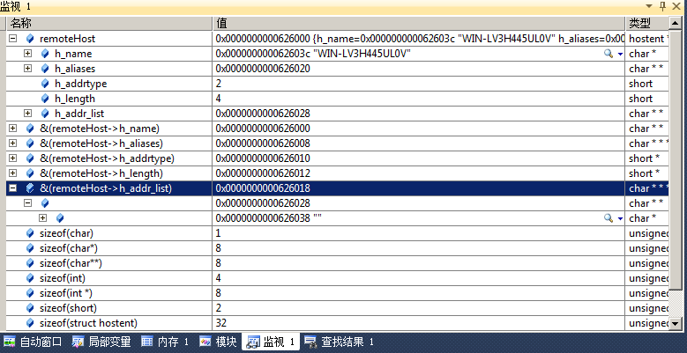
Task: Open the watch panel window position dropdown
Action: 649,6
